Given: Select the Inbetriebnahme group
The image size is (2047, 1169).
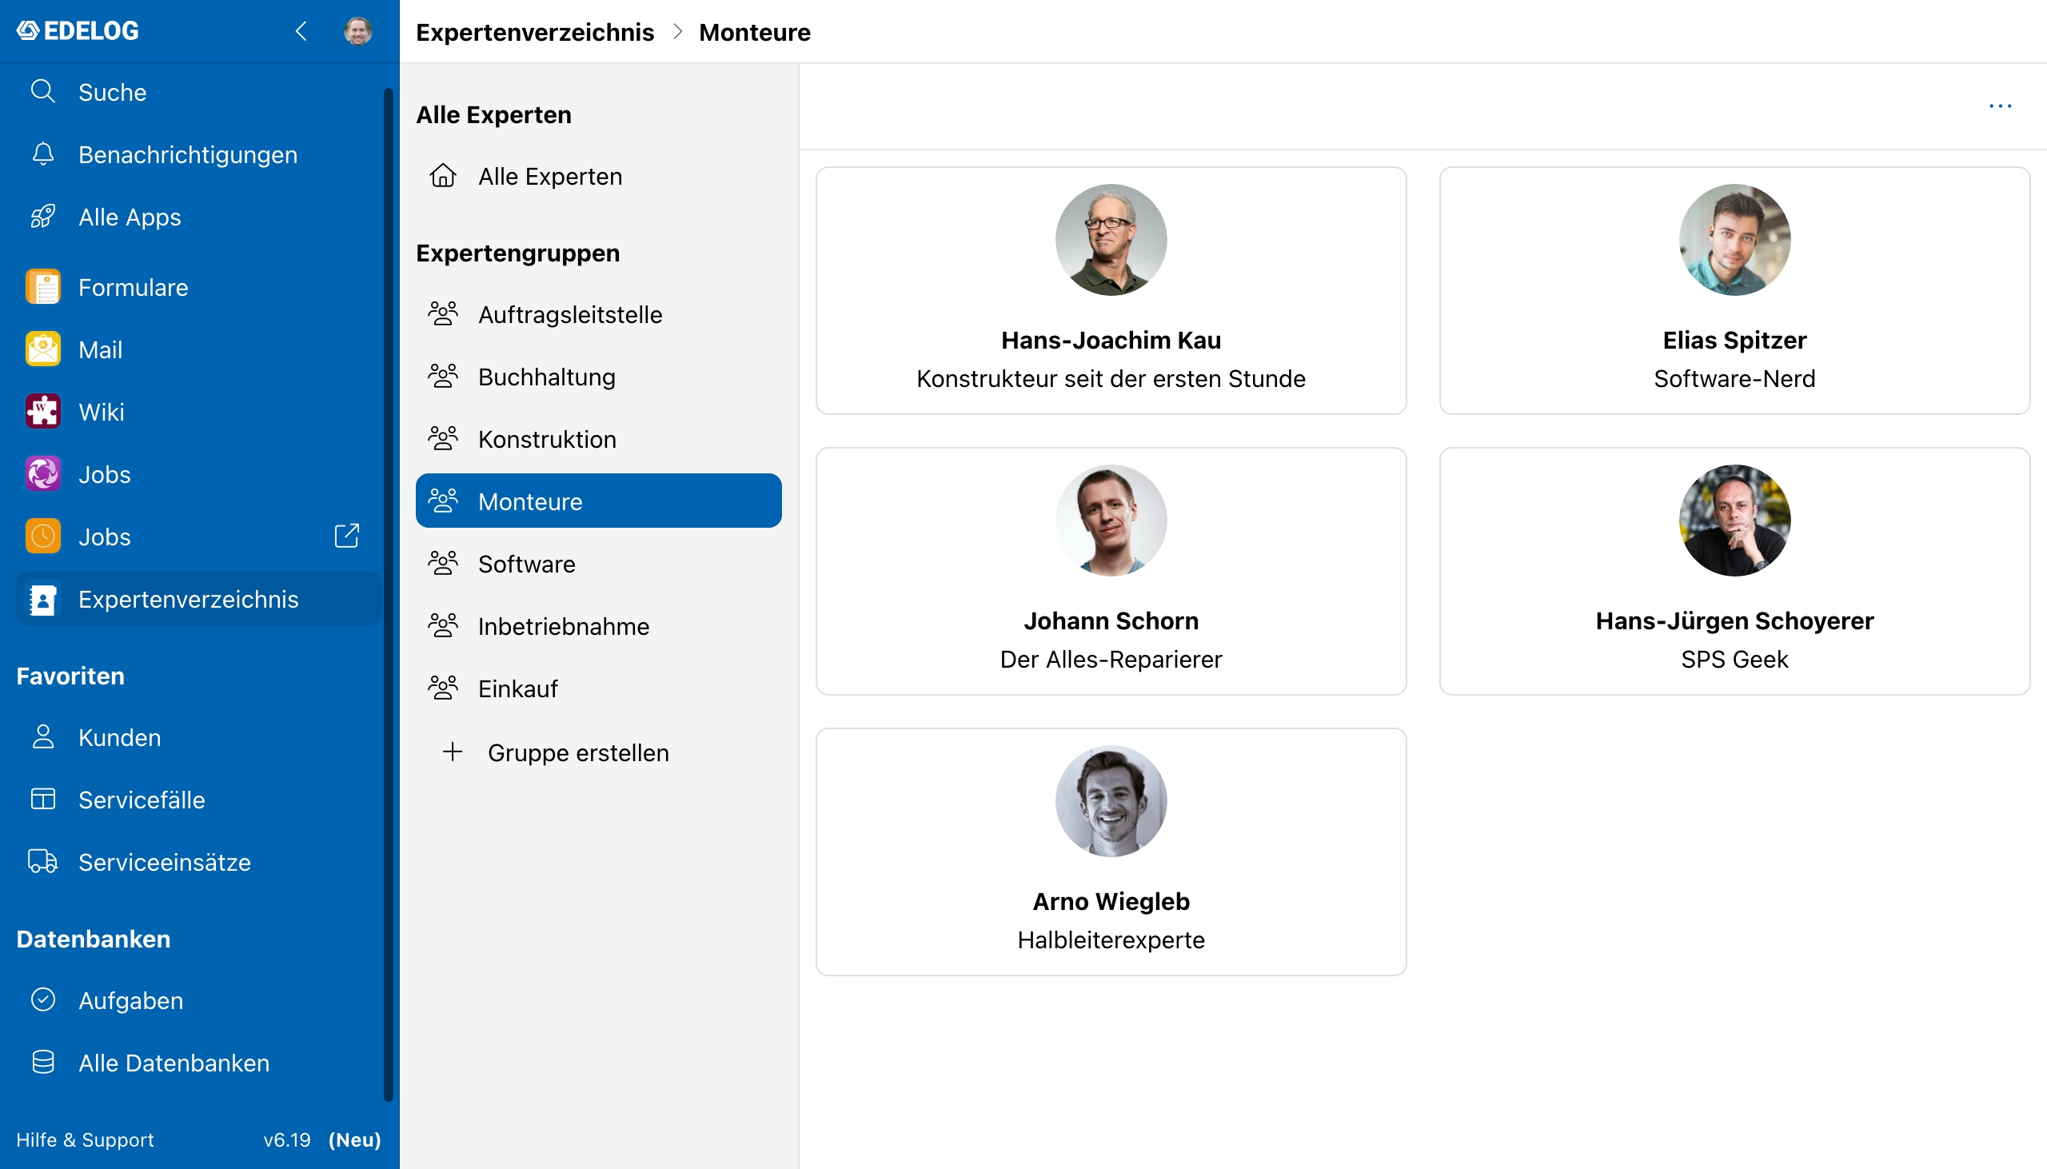Looking at the screenshot, I should [x=599, y=626].
